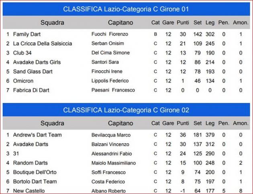Select Andrew's Dart Team name
Screen dimensions: 253x194
(37, 135)
